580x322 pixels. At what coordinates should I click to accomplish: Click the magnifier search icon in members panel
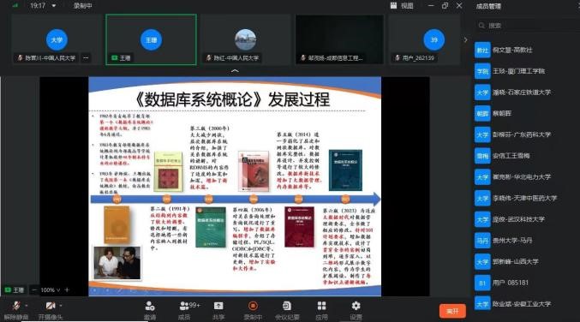481,26
